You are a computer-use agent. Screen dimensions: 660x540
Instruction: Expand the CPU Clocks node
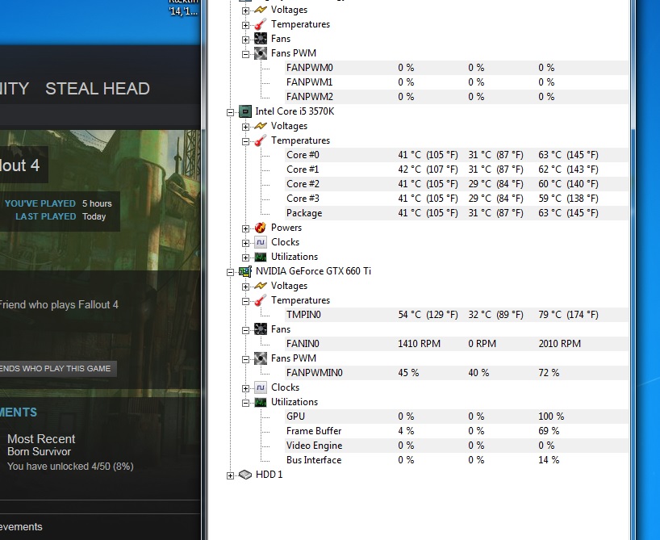[246, 242]
